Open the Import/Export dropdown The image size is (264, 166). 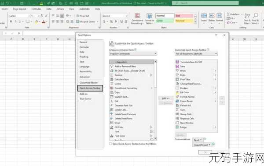(x=202, y=145)
